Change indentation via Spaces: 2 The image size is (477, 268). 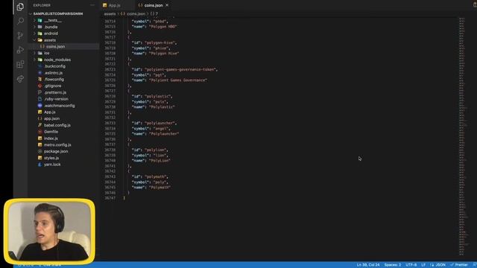point(393,265)
